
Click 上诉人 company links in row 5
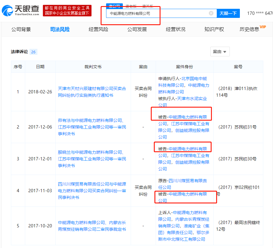[x=184, y=226]
